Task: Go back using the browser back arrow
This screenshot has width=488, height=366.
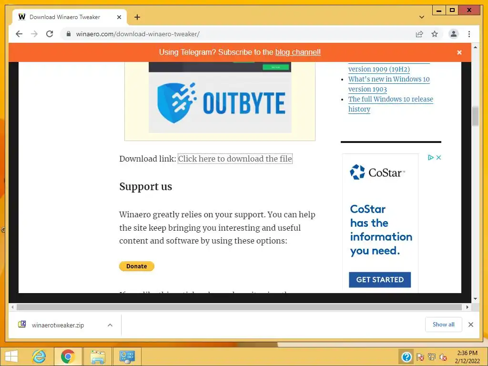Action: click(x=19, y=34)
